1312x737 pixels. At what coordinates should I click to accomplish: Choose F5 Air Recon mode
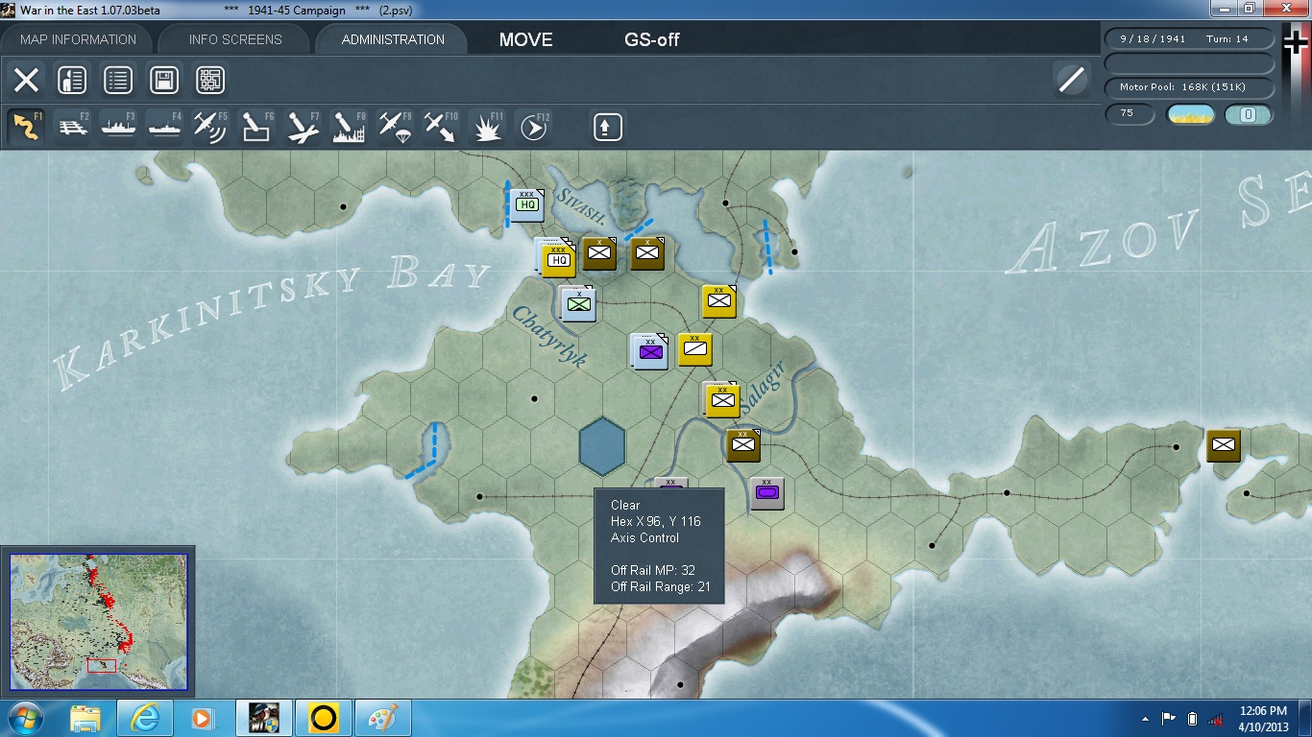pyautogui.click(x=211, y=127)
